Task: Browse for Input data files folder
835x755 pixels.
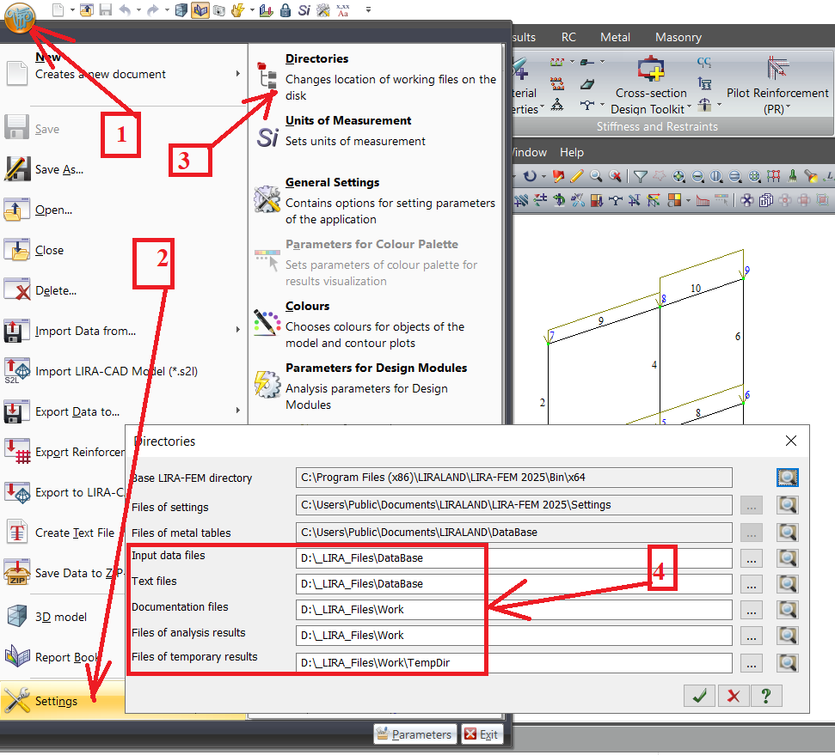Action: pyautogui.click(x=751, y=558)
